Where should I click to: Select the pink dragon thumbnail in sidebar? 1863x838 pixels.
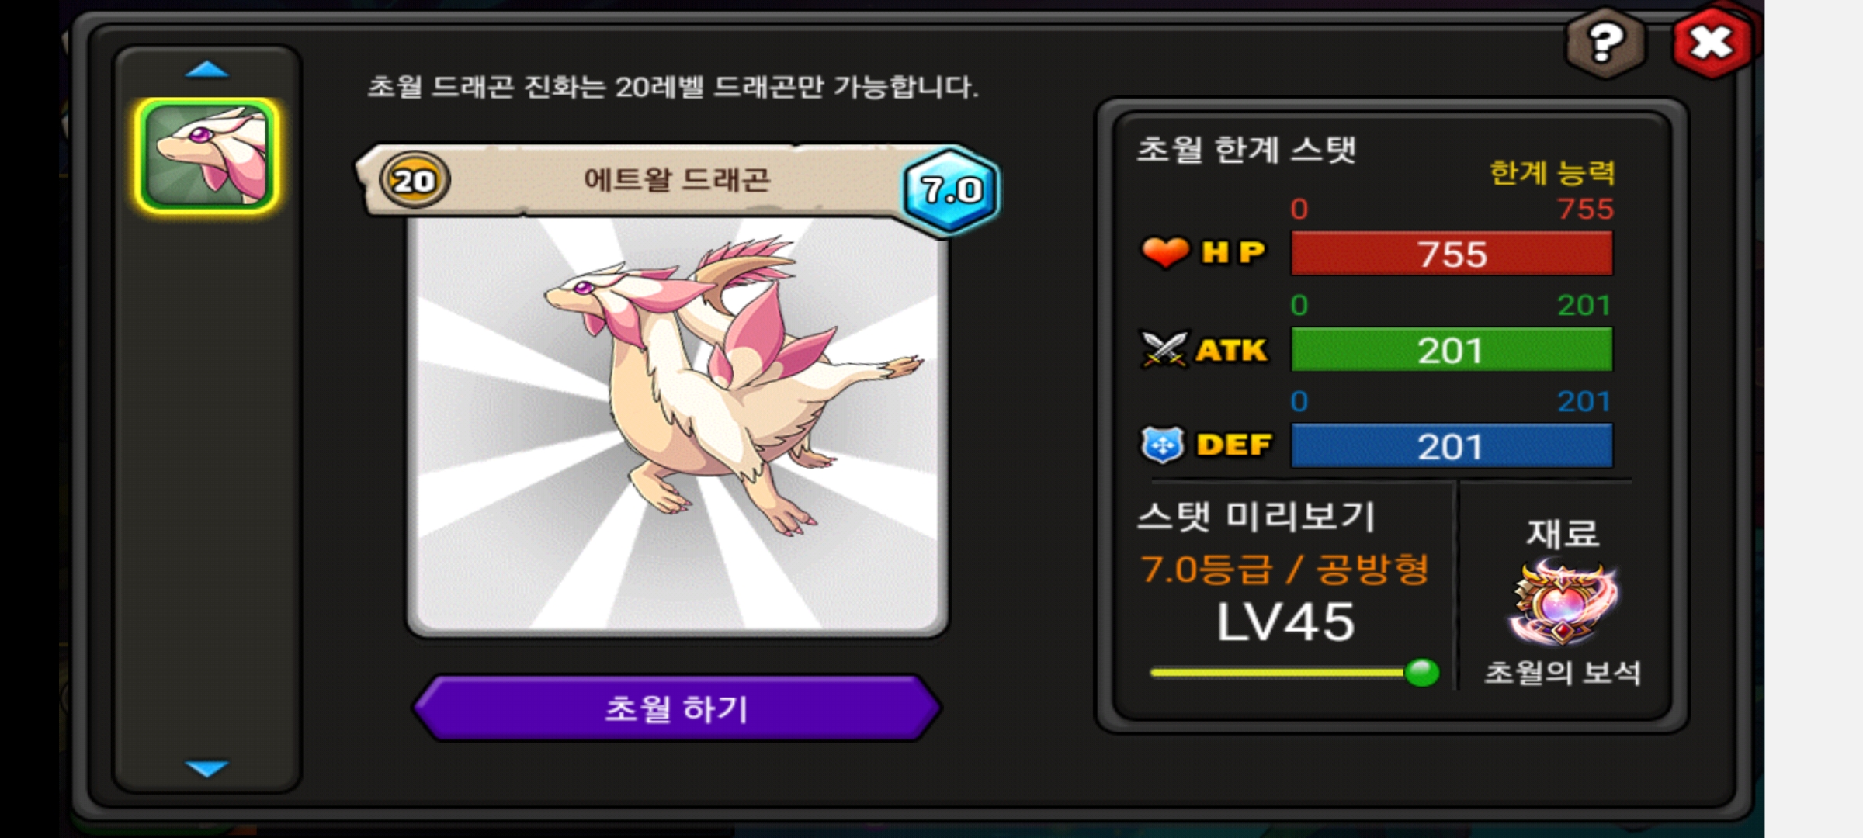click(x=206, y=155)
